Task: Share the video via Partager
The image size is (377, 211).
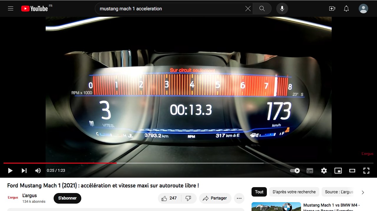Action: pos(215,198)
